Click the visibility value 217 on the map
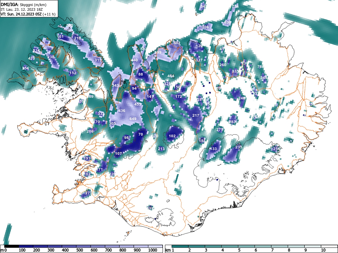This screenshot has width=338, height=253. [196, 115]
